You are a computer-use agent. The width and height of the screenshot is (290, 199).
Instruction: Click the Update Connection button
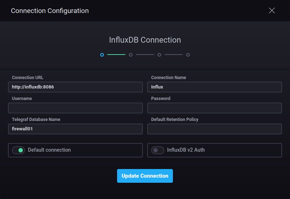tap(145, 176)
